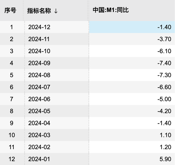This screenshot has width=175, height=165.
Task: Select the -5.00 value cell
Action: tap(132, 99)
